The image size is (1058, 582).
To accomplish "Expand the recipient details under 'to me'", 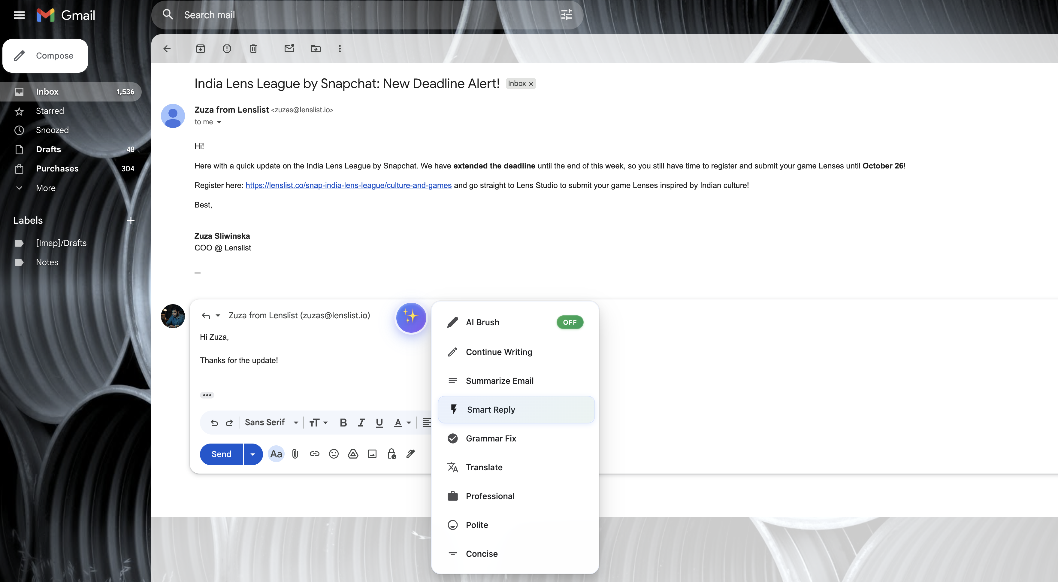I will coord(219,122).
